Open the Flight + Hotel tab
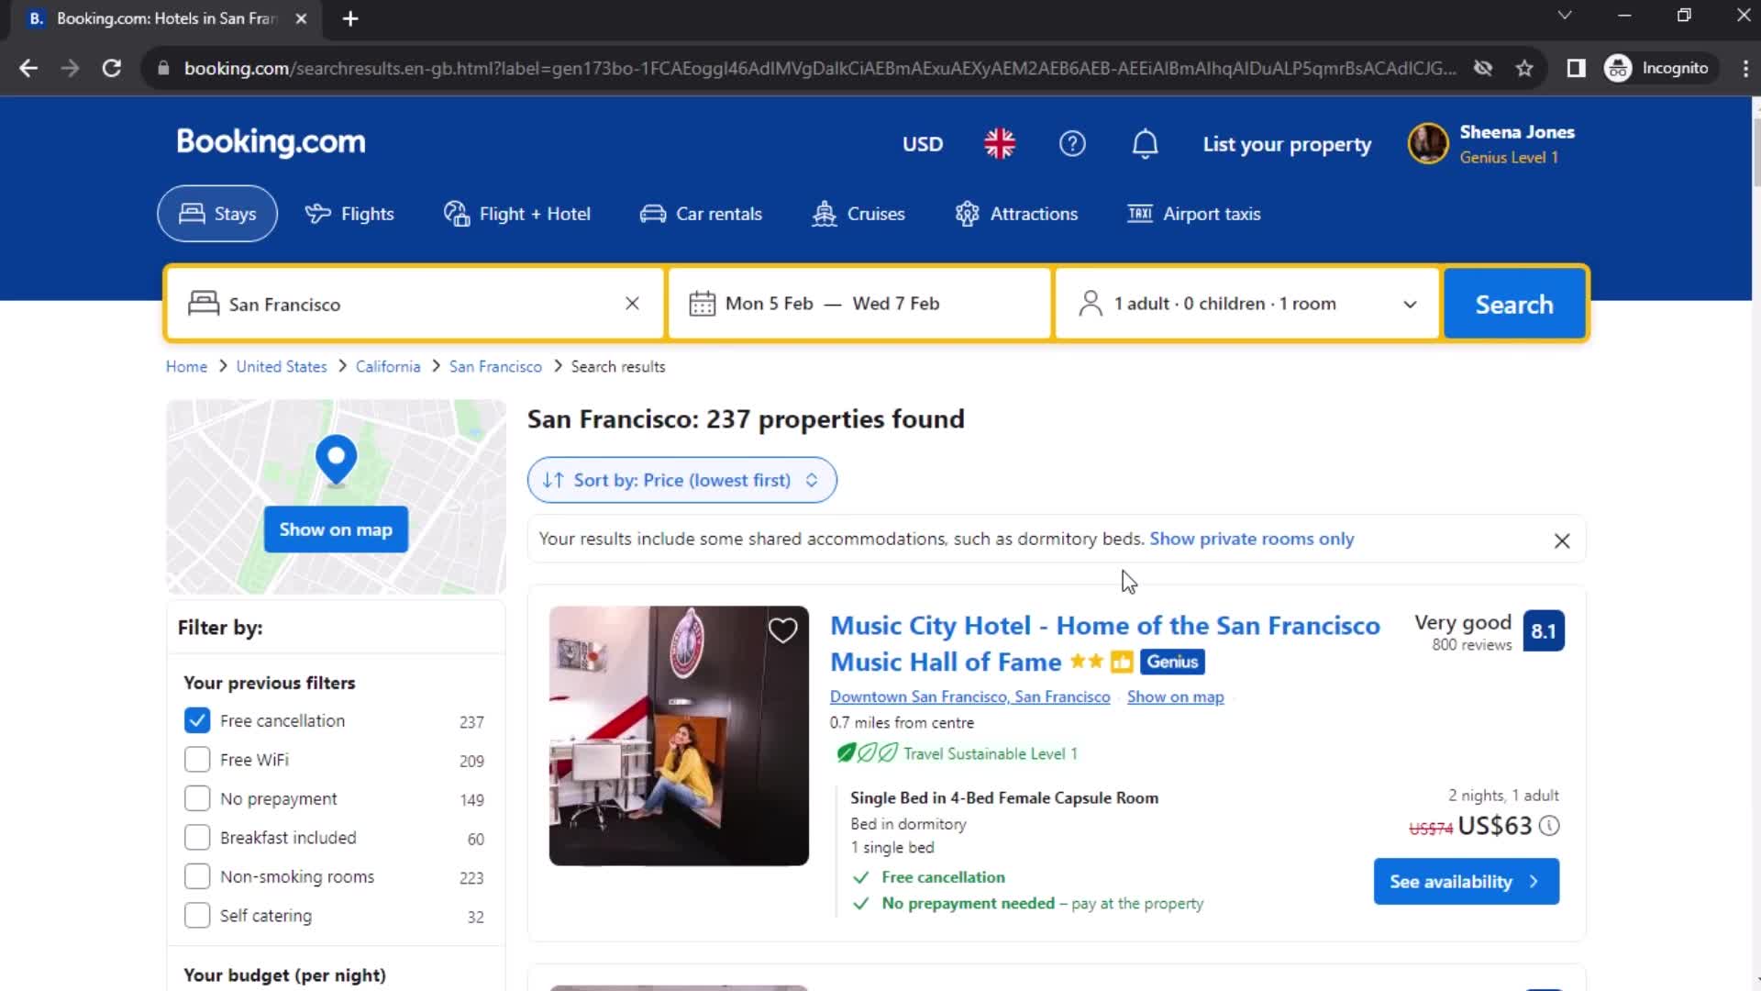 click(517, 214)
